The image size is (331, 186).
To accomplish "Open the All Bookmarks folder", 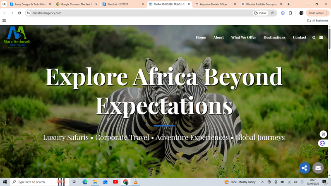I will tap(317, 21).
